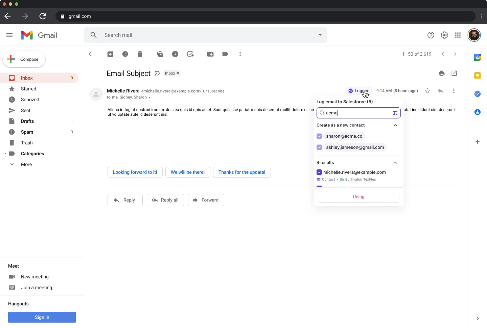Go back to inbox with the back arrow
487x328 pixels.
click(91, 54)
